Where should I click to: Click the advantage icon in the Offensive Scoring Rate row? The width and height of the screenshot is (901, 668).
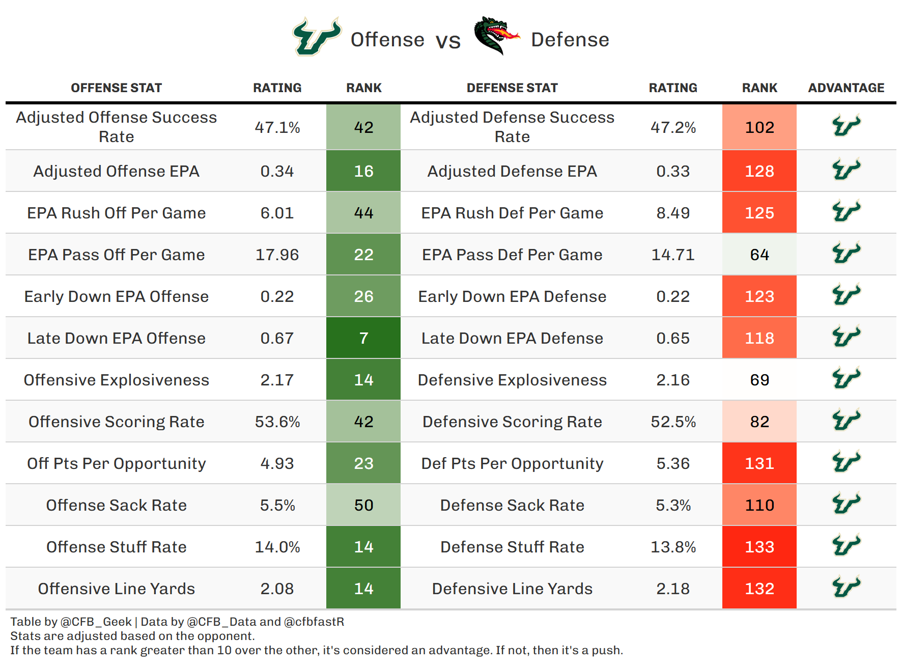click(846, 421)
